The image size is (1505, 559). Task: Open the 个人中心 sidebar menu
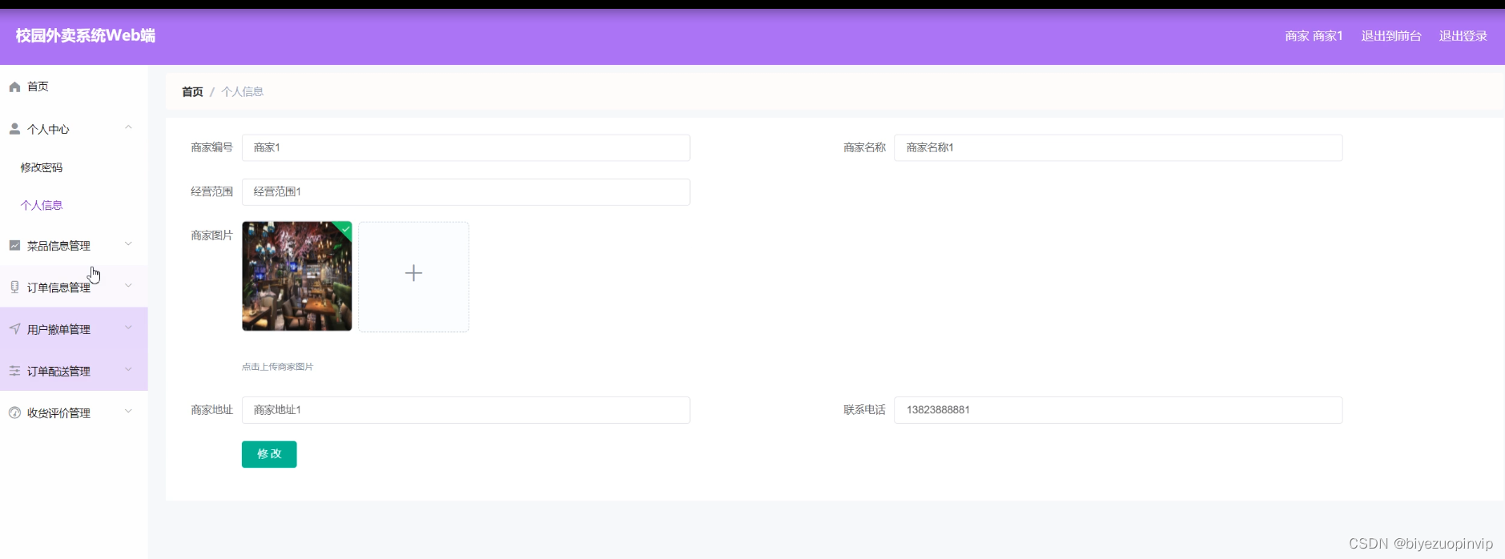point(74,128)
